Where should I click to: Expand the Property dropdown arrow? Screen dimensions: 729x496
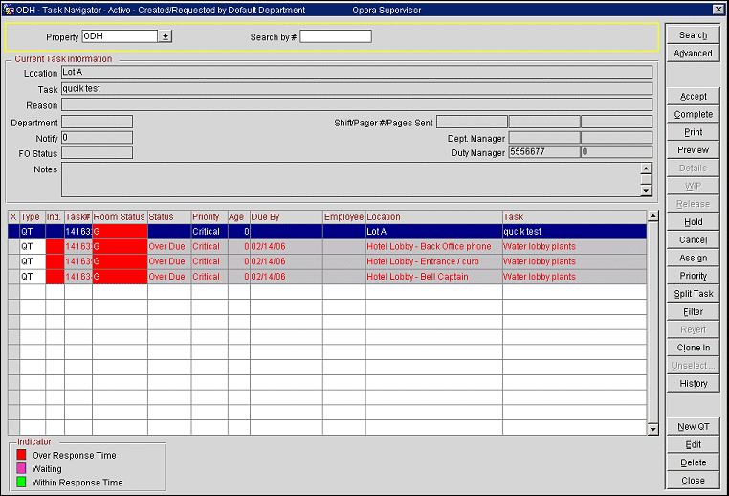click(x=165, y=36)
